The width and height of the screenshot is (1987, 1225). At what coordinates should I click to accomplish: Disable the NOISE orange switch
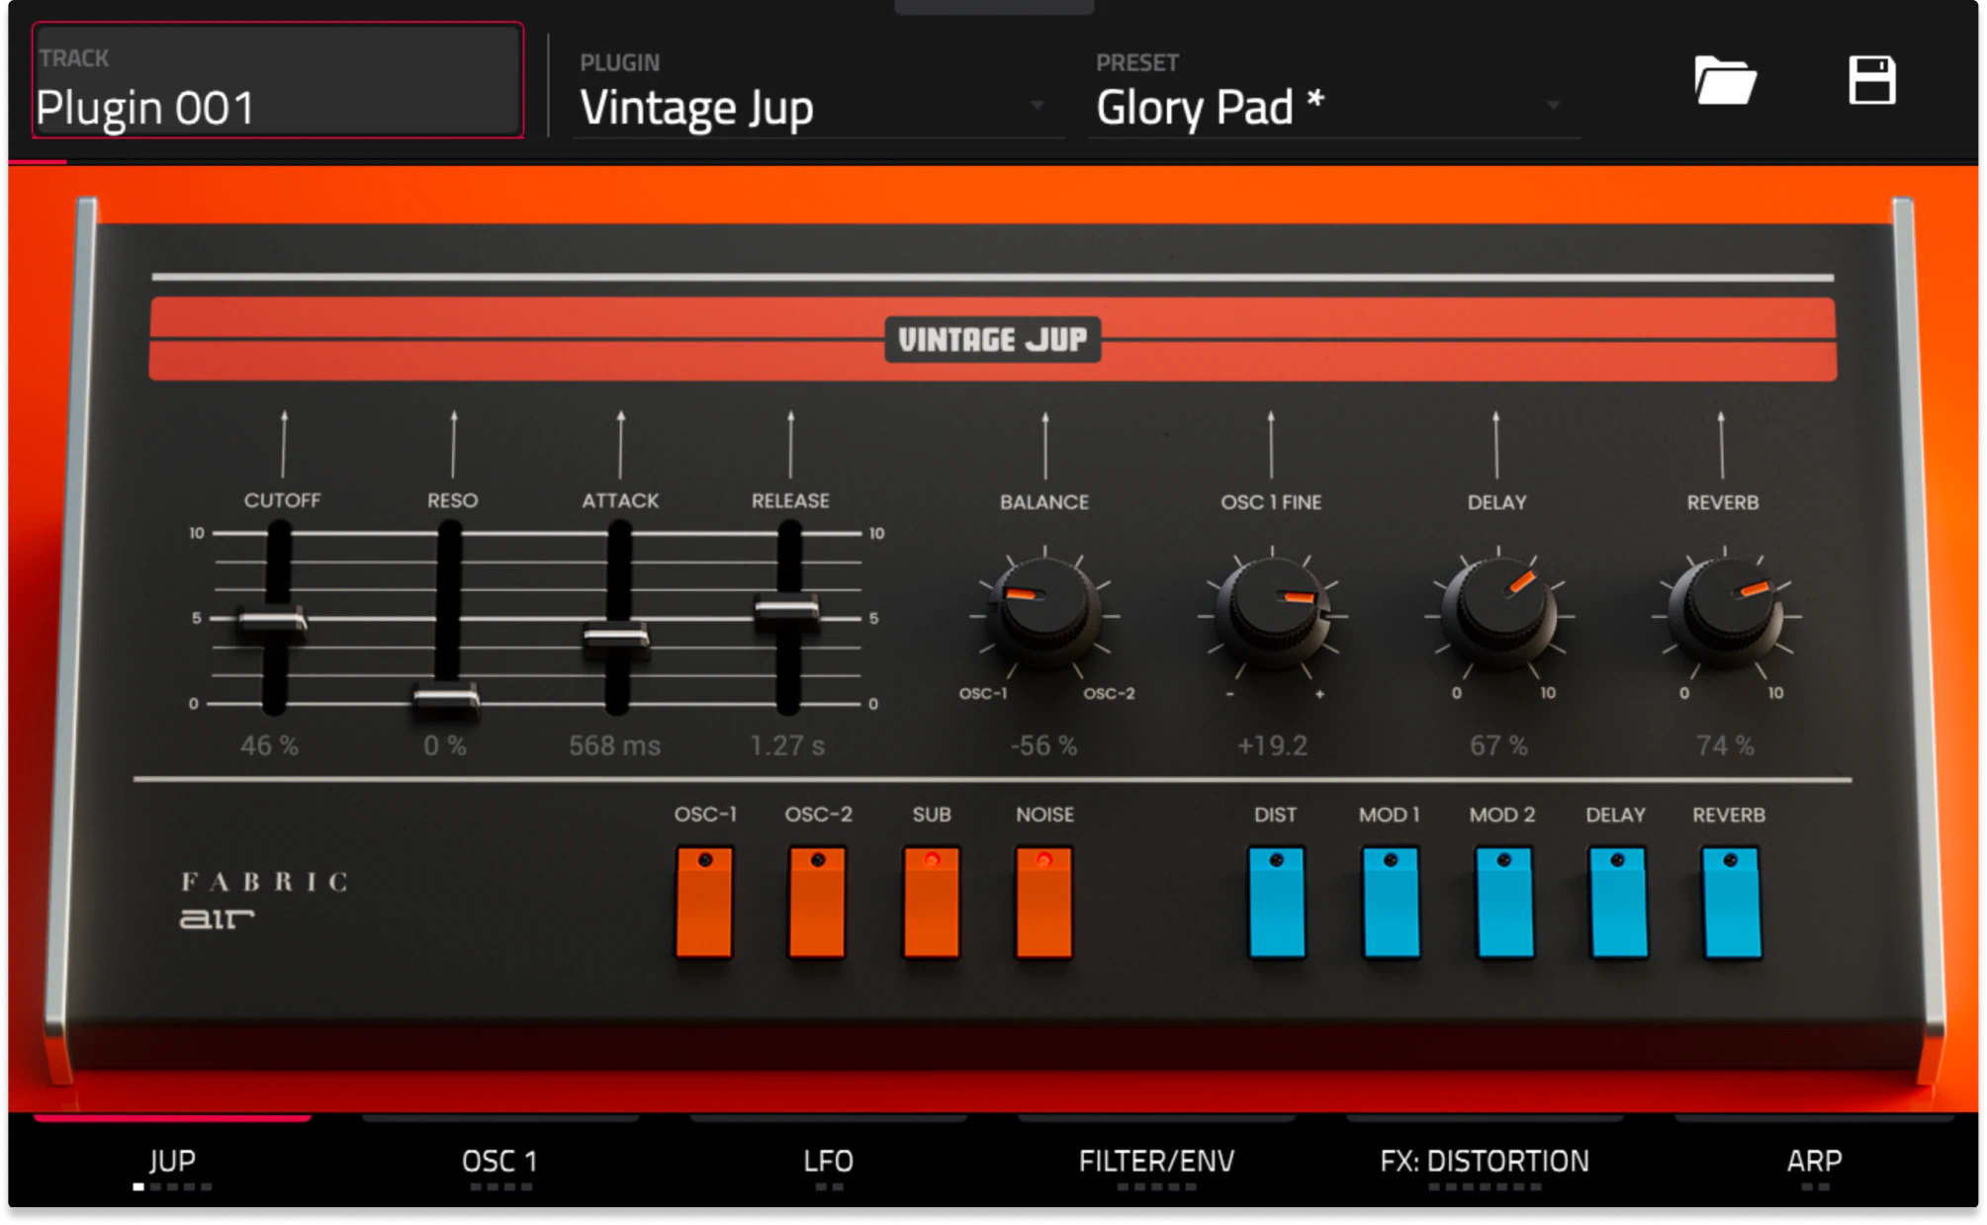coord(1043,902)
